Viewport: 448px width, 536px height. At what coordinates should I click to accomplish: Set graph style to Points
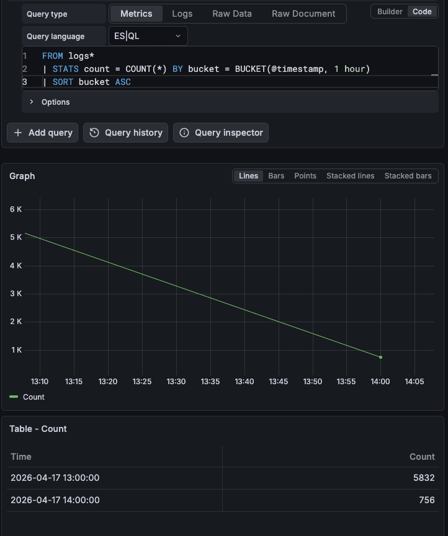click(x=305, y=176)
